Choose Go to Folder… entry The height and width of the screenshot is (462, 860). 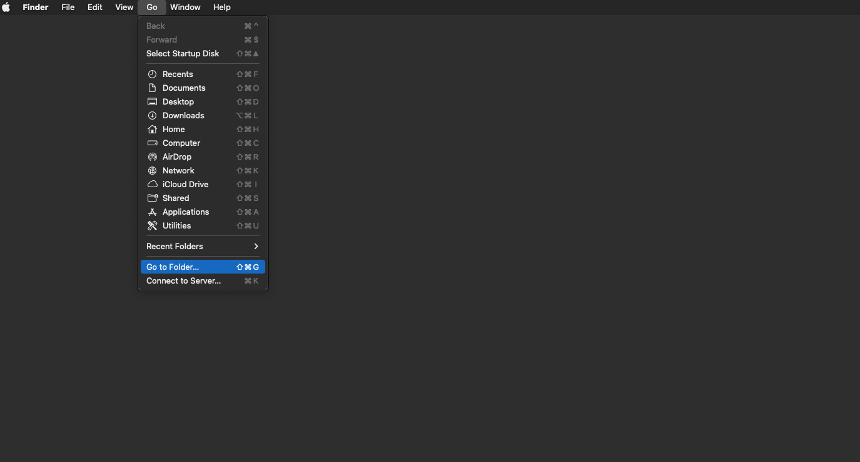203,267
